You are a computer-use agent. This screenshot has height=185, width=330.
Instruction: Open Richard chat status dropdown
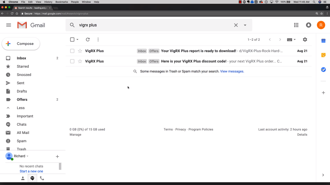21,156
